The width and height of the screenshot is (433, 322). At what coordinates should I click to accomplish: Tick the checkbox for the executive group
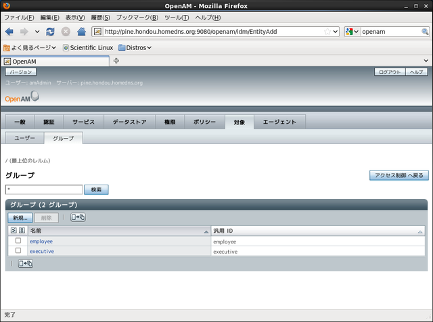(18, 251)
